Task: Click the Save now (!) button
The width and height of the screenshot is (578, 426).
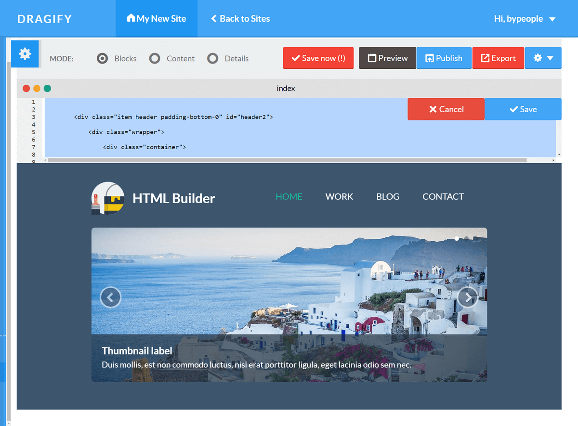Action: point(318,58)
